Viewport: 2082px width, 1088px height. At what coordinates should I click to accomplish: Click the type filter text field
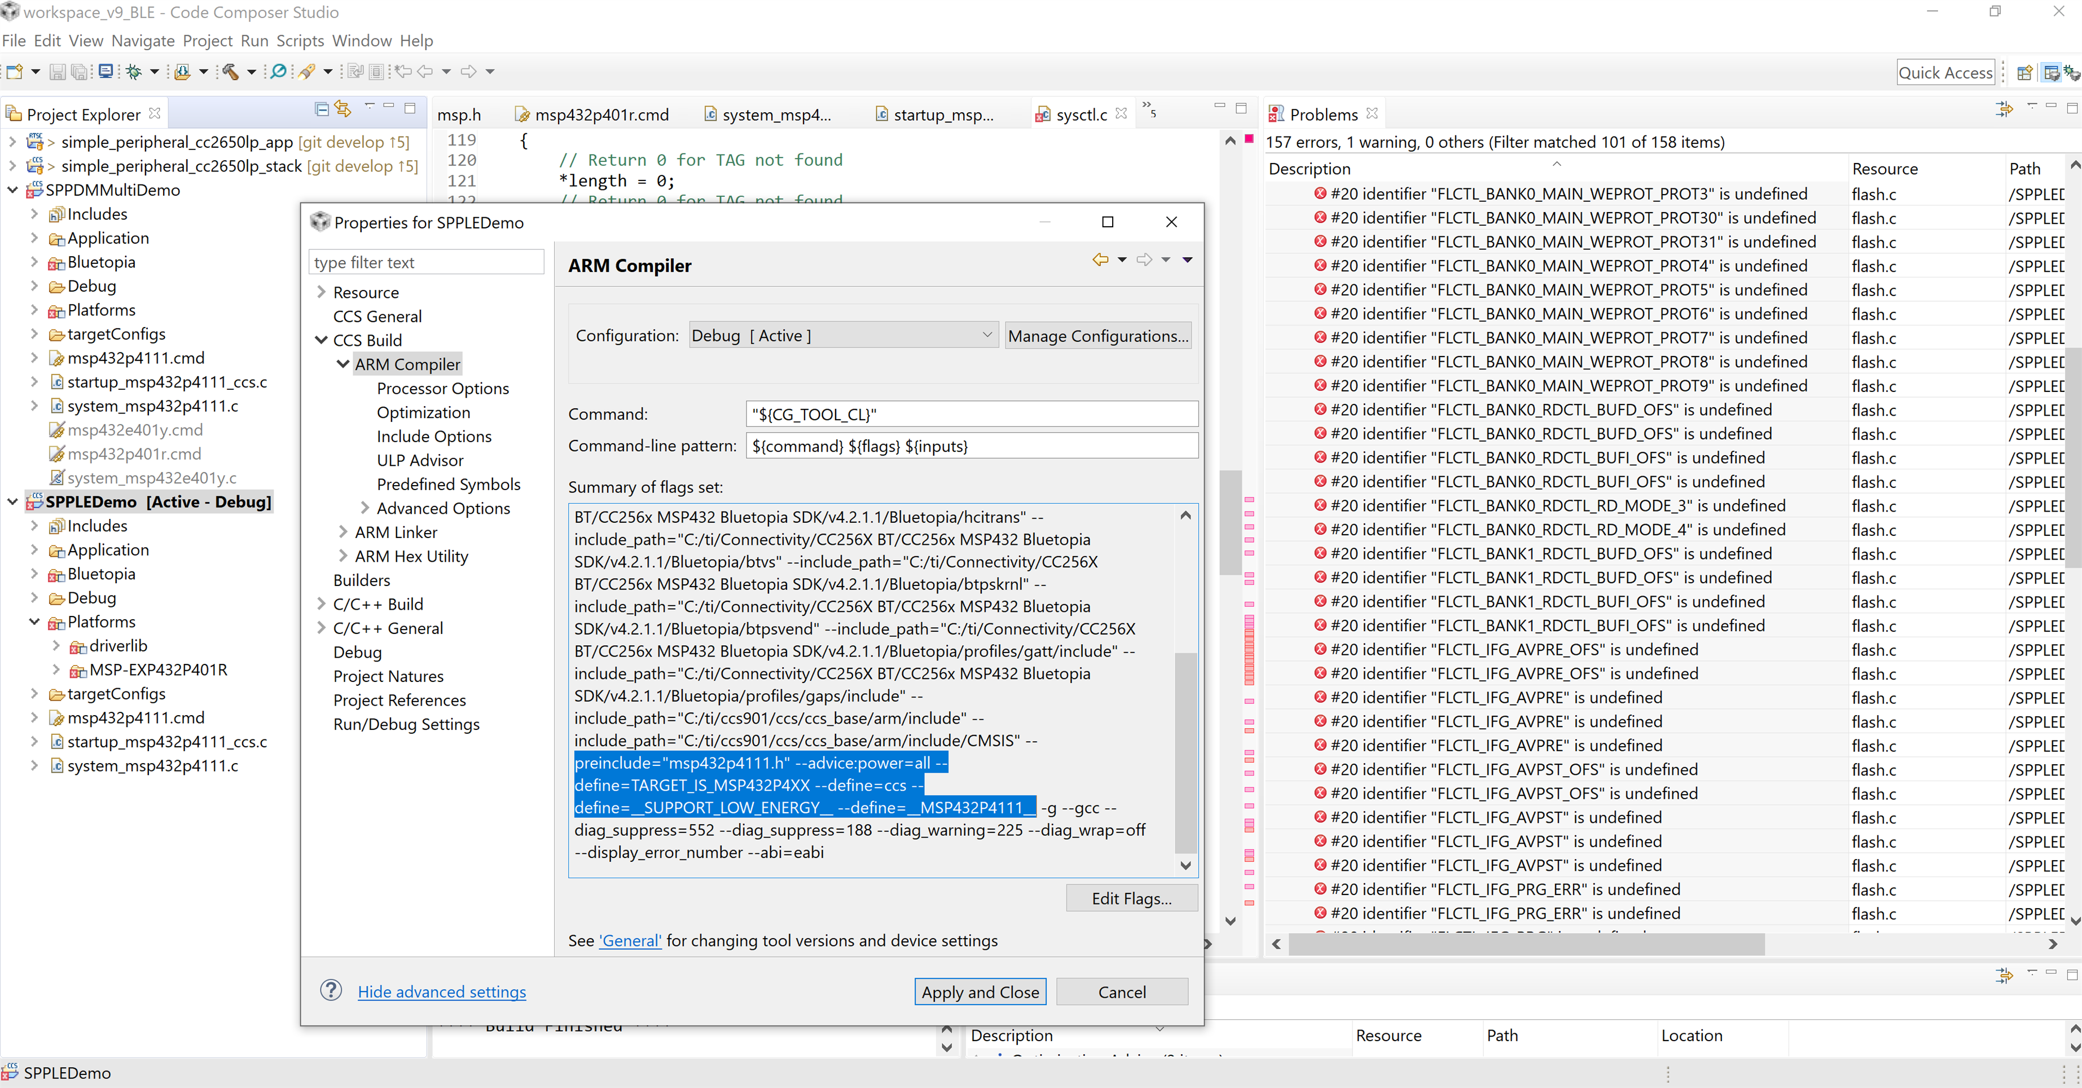[x=426, y=262]
